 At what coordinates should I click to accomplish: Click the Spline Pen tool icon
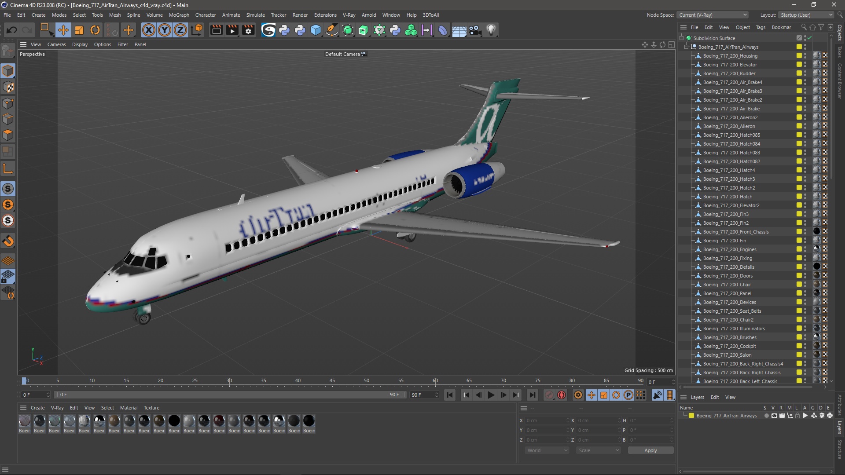(x=332, y=30)
